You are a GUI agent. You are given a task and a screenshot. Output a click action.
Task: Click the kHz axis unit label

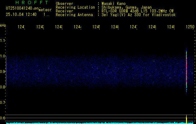coord(3,25)
